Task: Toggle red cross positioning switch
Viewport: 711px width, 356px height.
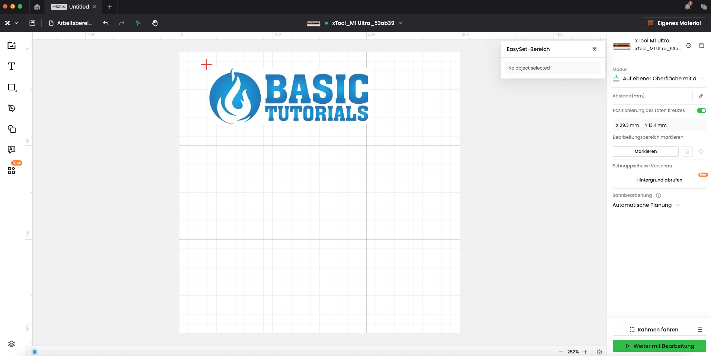Action: tap(701, 110)
